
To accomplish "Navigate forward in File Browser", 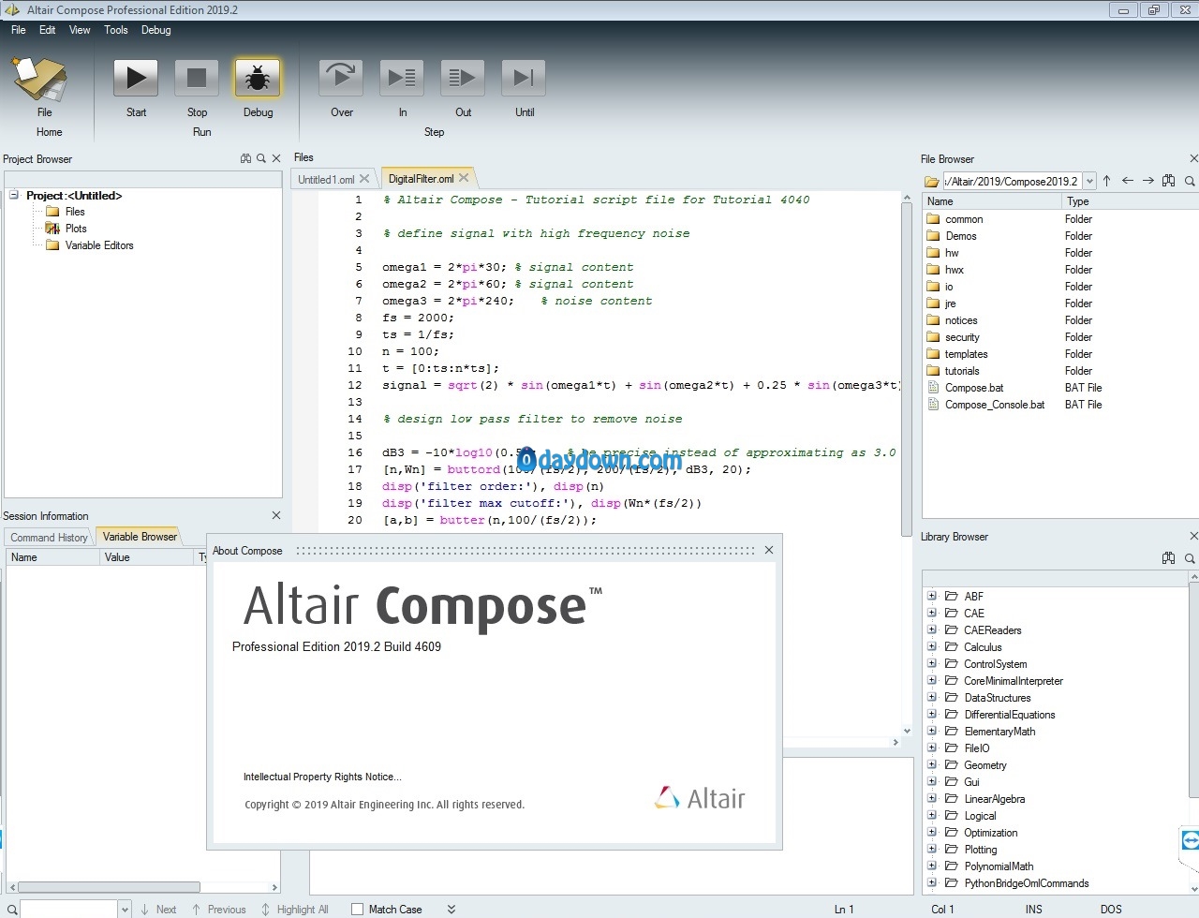I will point(1148,181).
